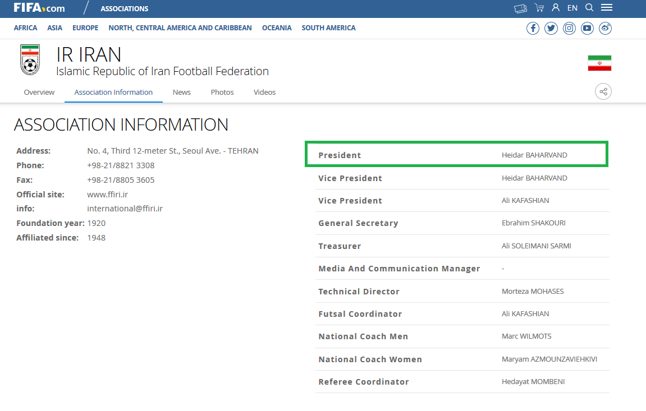The width and height of the screenshot is (646, 411).
Task: Visit FIFA Instagram page icon
Action: click(569, 29)
